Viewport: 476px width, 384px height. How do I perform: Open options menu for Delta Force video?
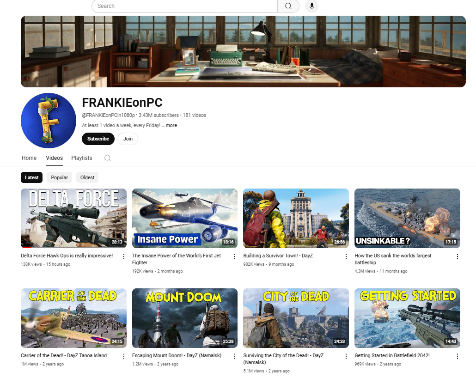(x=123, y=256)
